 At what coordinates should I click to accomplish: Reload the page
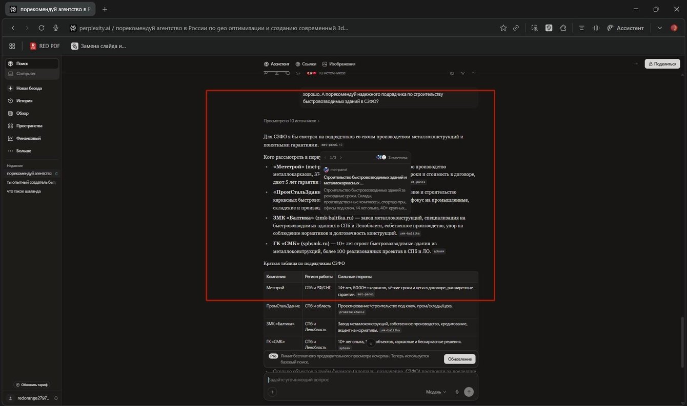tap(42, 28)
